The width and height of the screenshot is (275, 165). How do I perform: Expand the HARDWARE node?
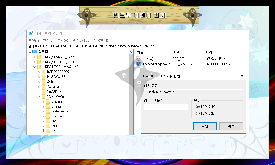39,77
